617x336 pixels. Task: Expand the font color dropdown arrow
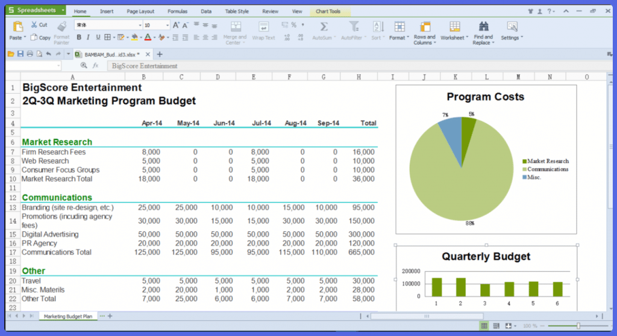click(x=154, y=38)
